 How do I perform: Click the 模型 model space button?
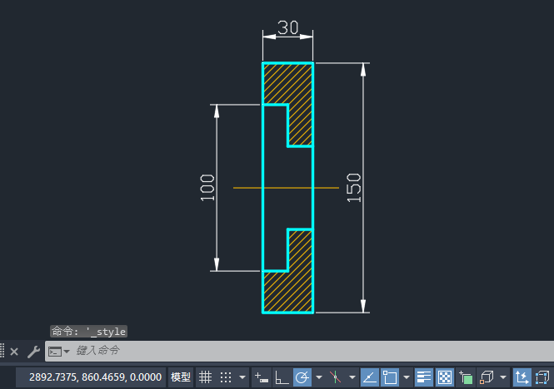(181, 377)
